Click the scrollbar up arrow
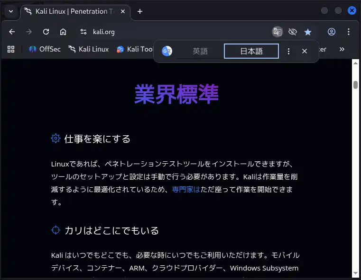Image resolution: width=361 pixels, height=280 pixels. pyautogui.click(x=355, y=63)
